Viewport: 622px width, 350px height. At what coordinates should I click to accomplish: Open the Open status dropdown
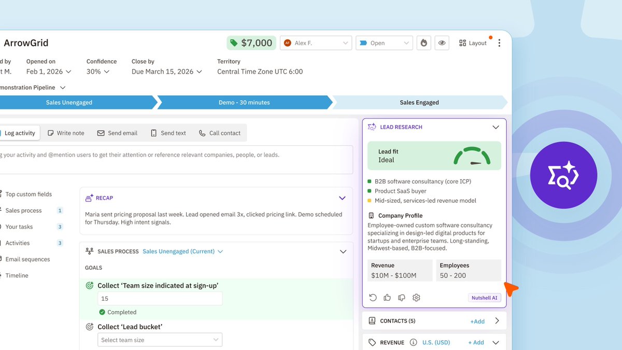(x=384, y=43)
